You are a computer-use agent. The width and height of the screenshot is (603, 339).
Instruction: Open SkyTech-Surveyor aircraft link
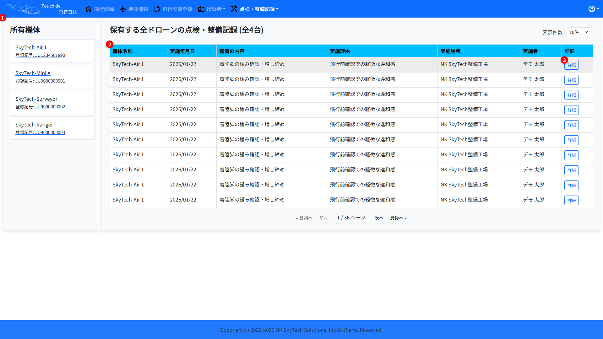tap(36, 99)
